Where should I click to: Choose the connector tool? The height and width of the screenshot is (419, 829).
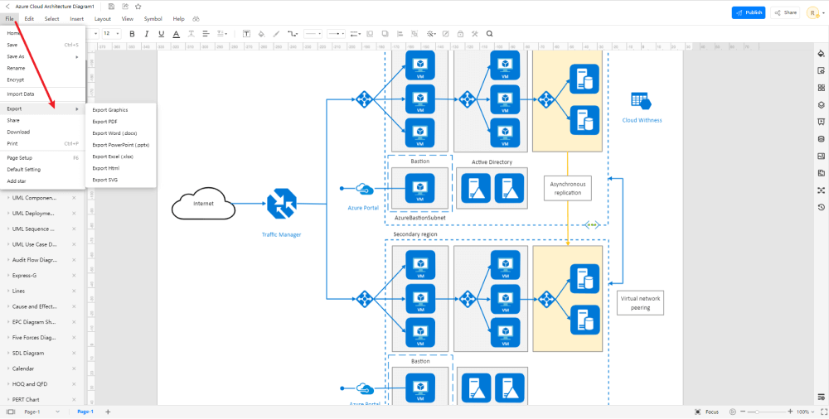click(293, 34)
